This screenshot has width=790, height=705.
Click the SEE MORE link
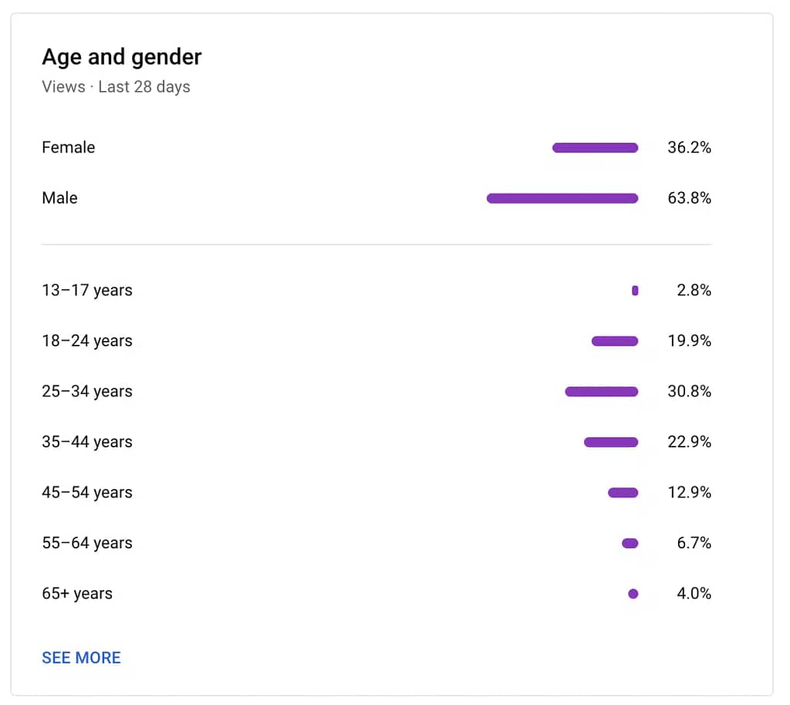[81, 658]
